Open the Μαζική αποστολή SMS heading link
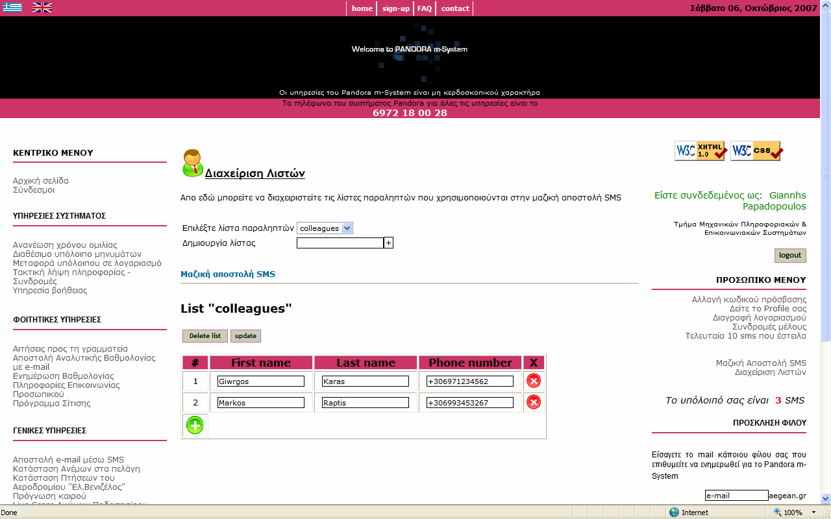Viewport: 831px width, 519px height. (228, 274)
